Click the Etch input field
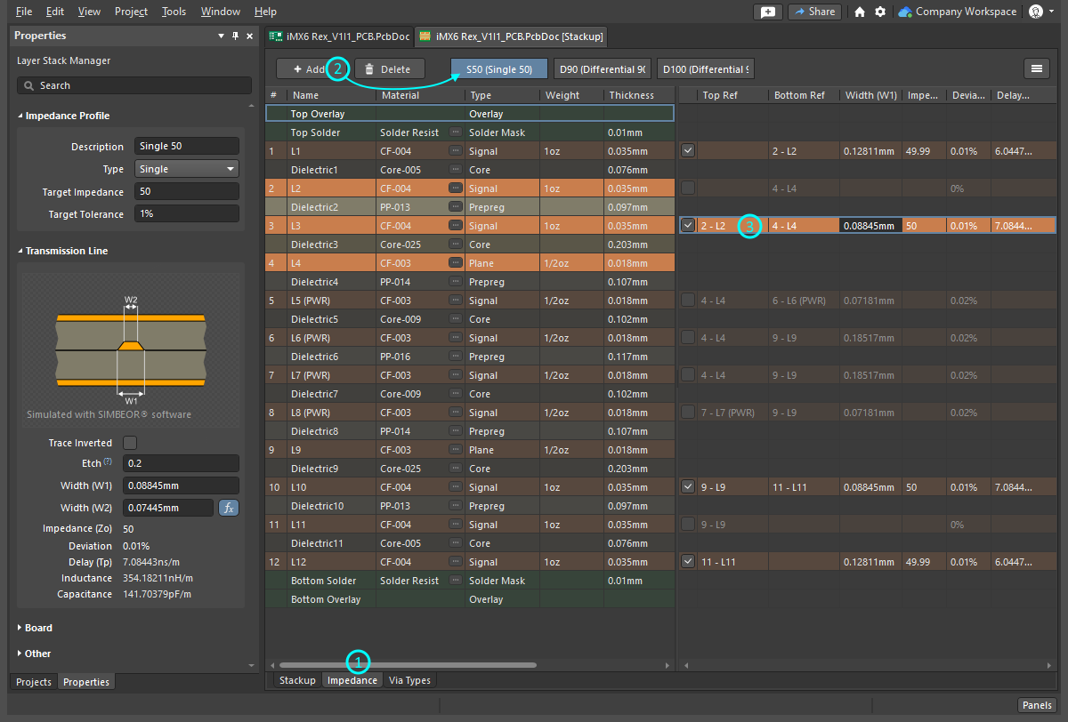1068x722 pixels. (181, 463)
